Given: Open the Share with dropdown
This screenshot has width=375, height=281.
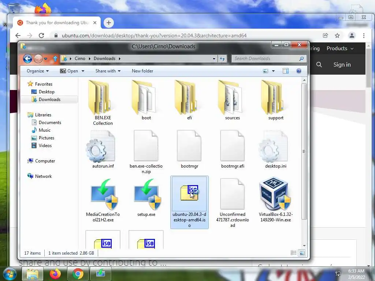Looking at the screenshot, I should pyautogui.click(x=108, y=71).
